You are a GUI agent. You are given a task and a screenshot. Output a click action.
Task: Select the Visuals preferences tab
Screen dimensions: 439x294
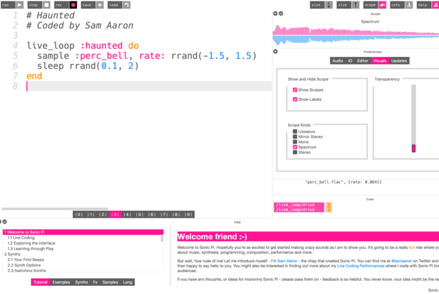point(379,61)
